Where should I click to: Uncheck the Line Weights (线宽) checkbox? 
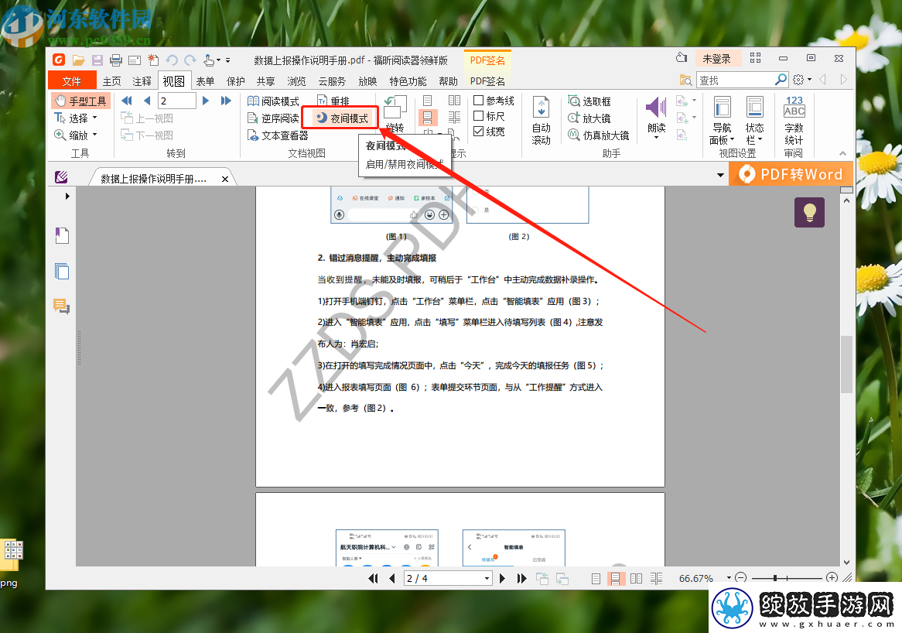(478, 132)
